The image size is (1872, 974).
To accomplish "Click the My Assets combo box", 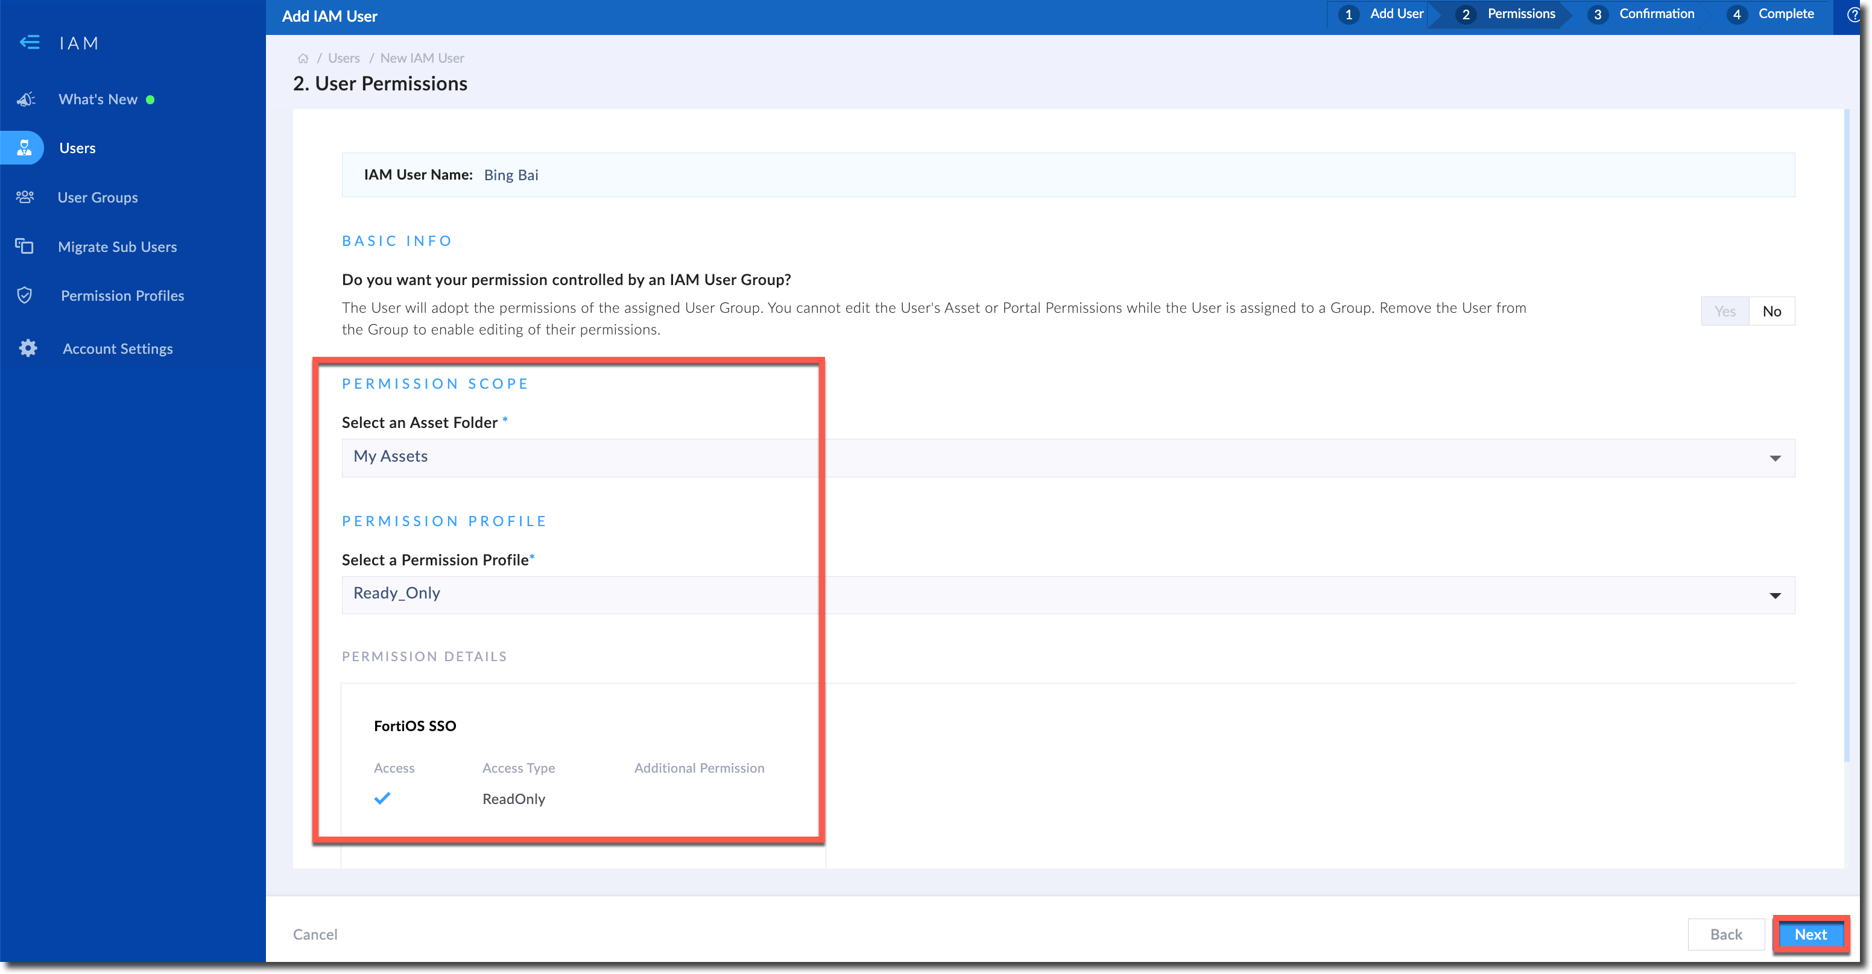I will coord(1017,457).
